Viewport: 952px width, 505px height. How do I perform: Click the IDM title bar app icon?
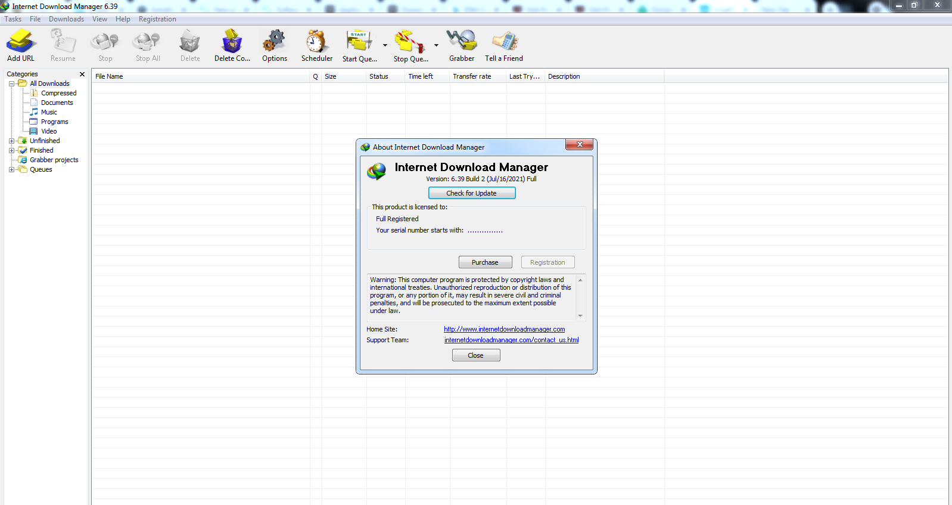pyautogui.click(x=5, y=7)
